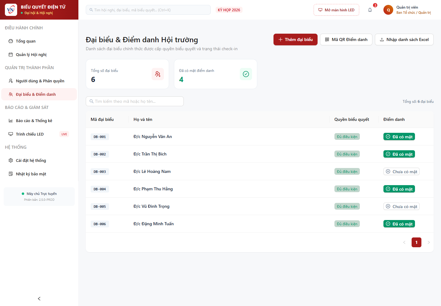Click the Báo cáo & Thống kê chart icon
The image size is (441, 306).
(x=11, y=121)
